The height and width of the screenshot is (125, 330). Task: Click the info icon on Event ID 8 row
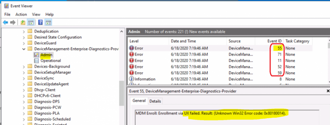[x=131, y=79]
